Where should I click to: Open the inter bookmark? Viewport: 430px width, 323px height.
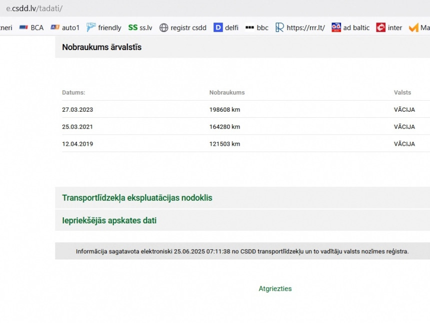coord(389,28)
